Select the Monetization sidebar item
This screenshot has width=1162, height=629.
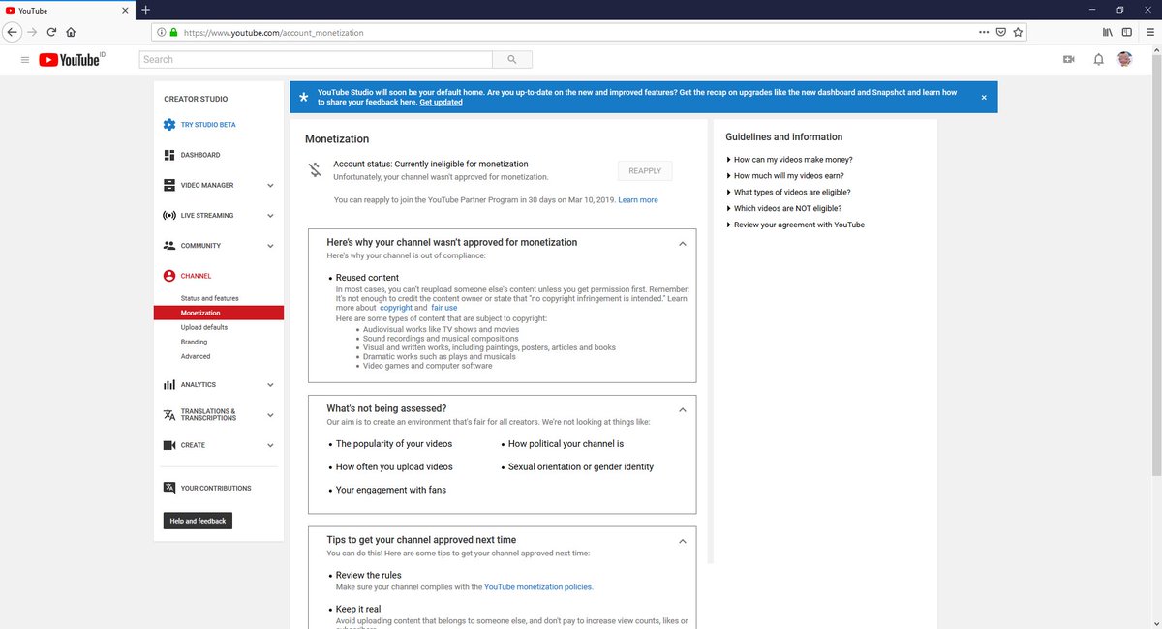click(x=219, y=313)
